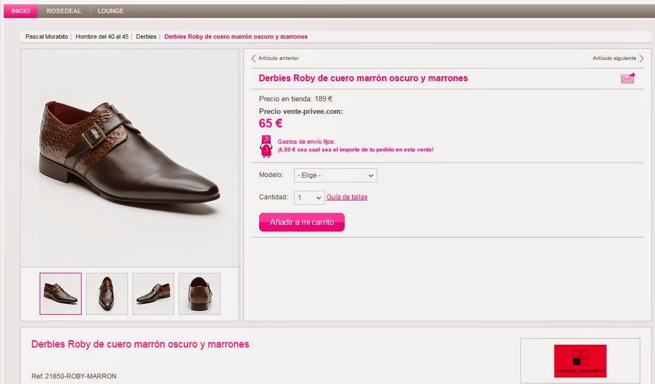
Task: Click Gastos de envío fijos text
Action: [307, 142]
